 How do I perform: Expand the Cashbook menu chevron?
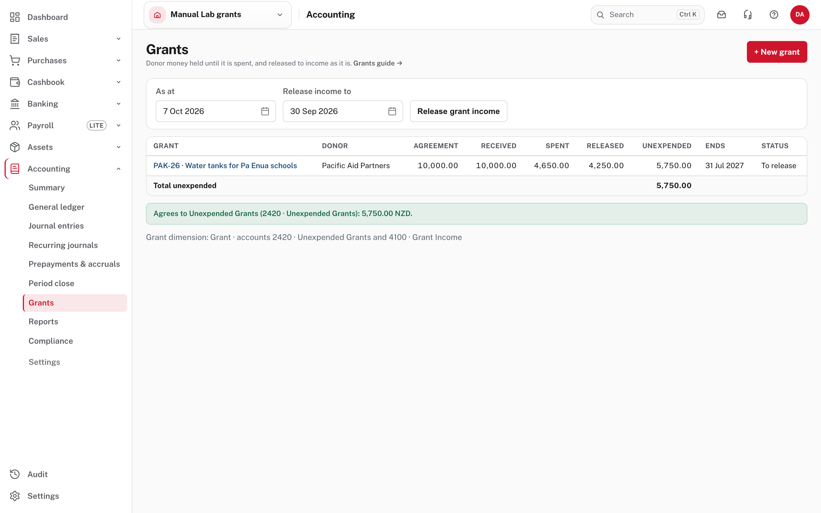(118, 82)
